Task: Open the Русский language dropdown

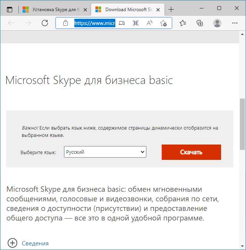Action: click(105, 152)
